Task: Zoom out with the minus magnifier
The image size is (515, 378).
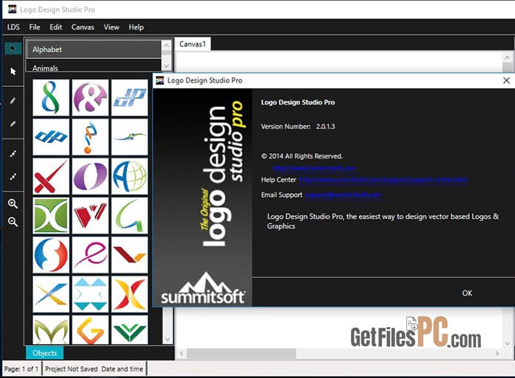Action: (13, 221)
